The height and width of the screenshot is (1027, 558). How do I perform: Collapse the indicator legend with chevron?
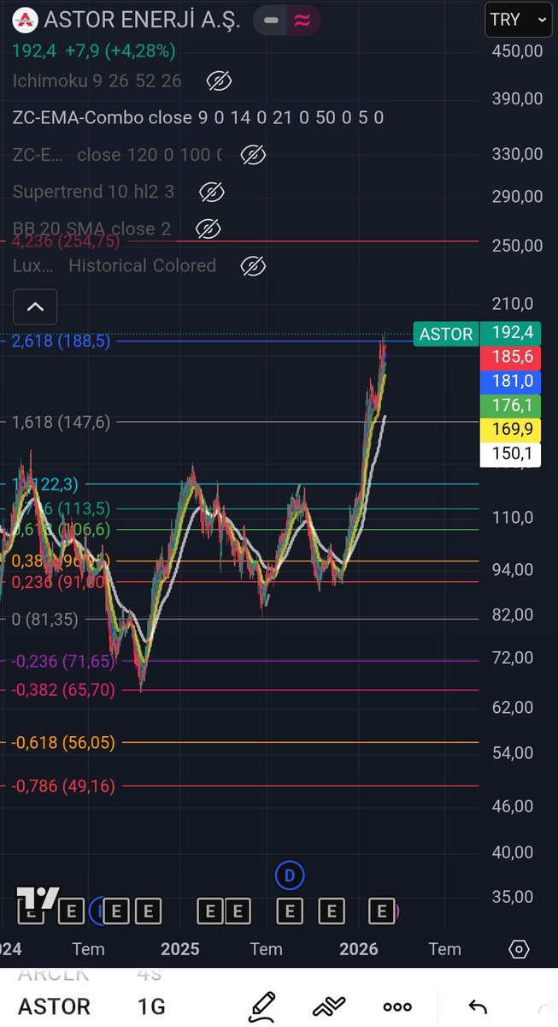click(x=35, y=306)
